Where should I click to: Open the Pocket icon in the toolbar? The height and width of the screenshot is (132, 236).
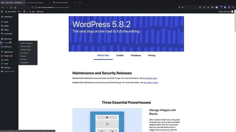200,7
